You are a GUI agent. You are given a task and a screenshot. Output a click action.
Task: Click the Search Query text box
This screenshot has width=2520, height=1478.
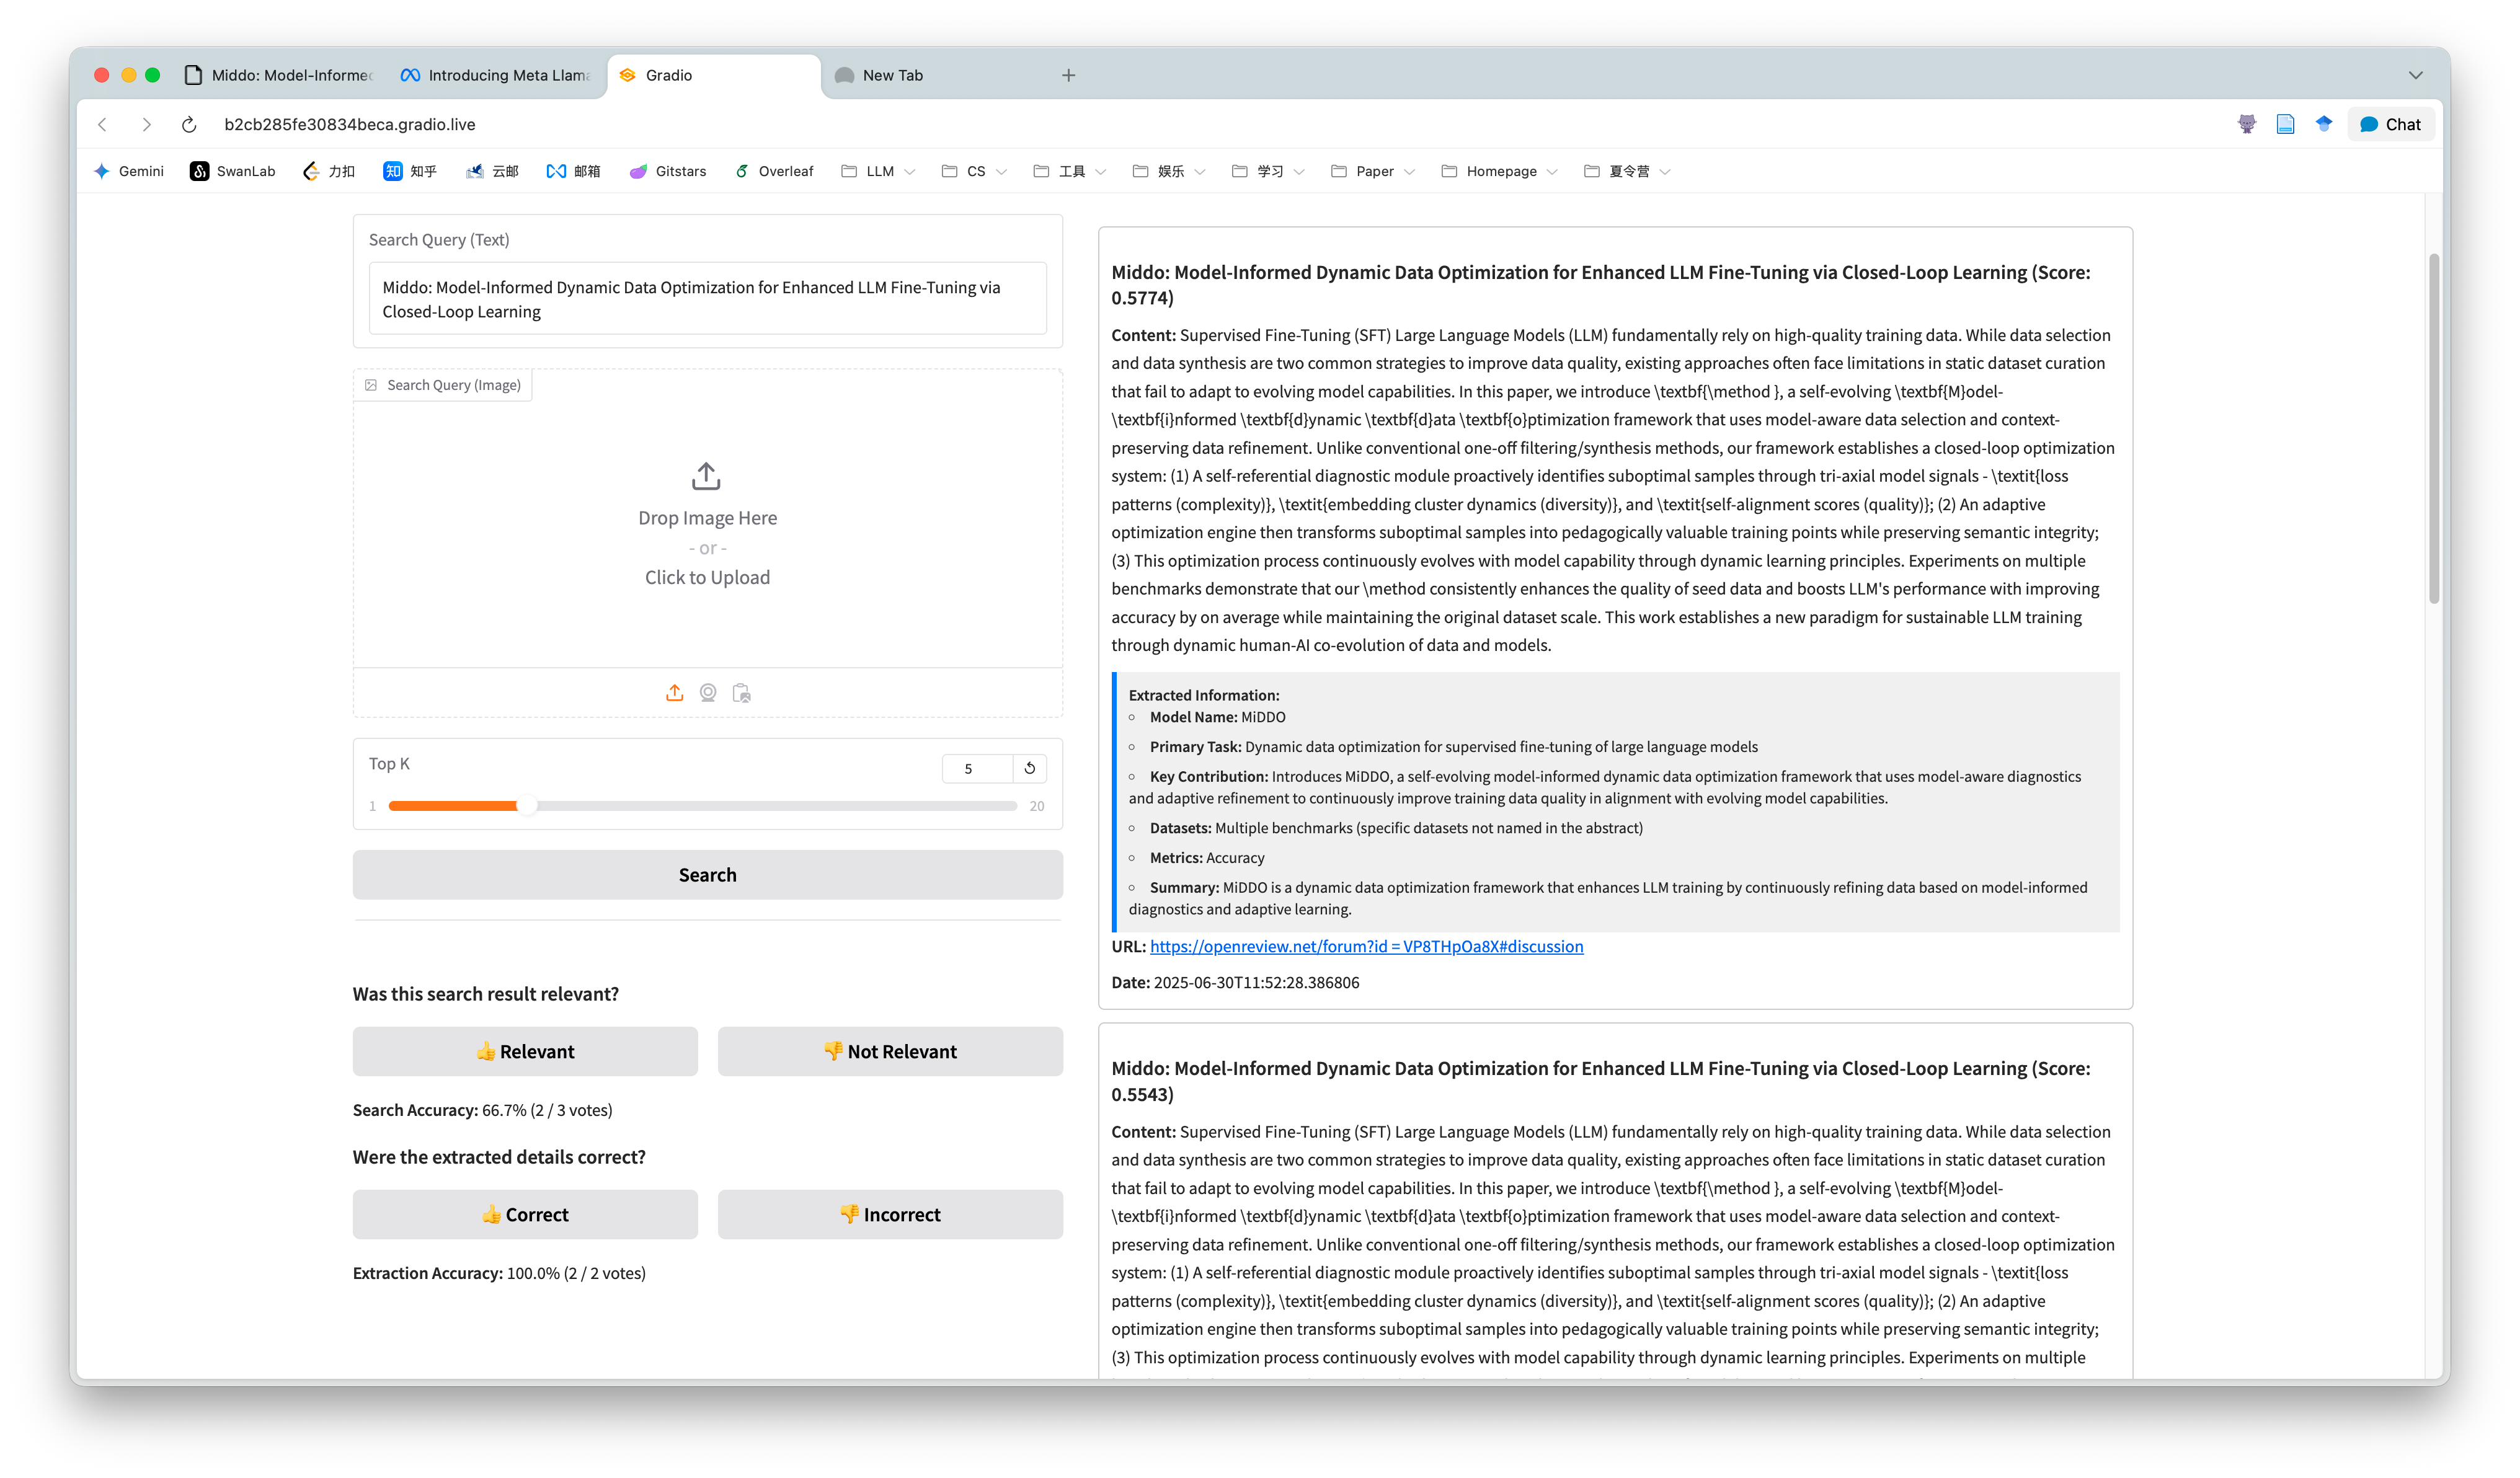click(x=707, y=299)
